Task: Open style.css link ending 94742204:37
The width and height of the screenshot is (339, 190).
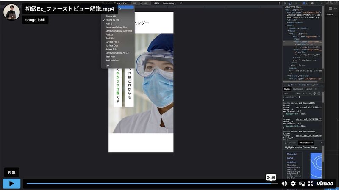Action: click(309, 119)
